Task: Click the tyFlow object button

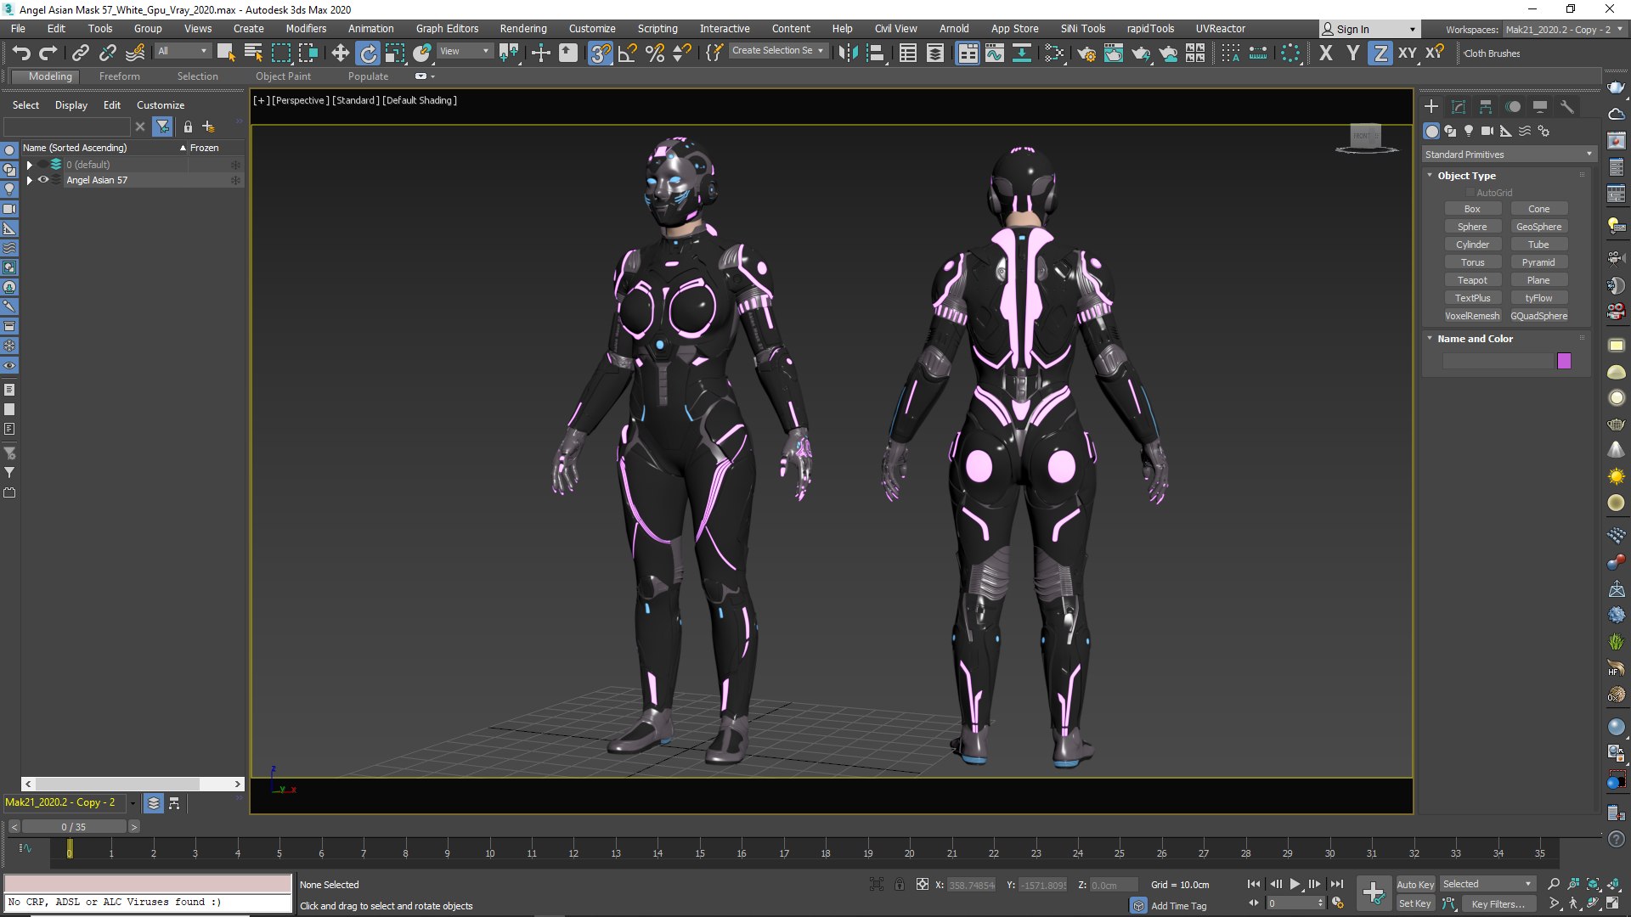Action: (x=1538, y=298)
